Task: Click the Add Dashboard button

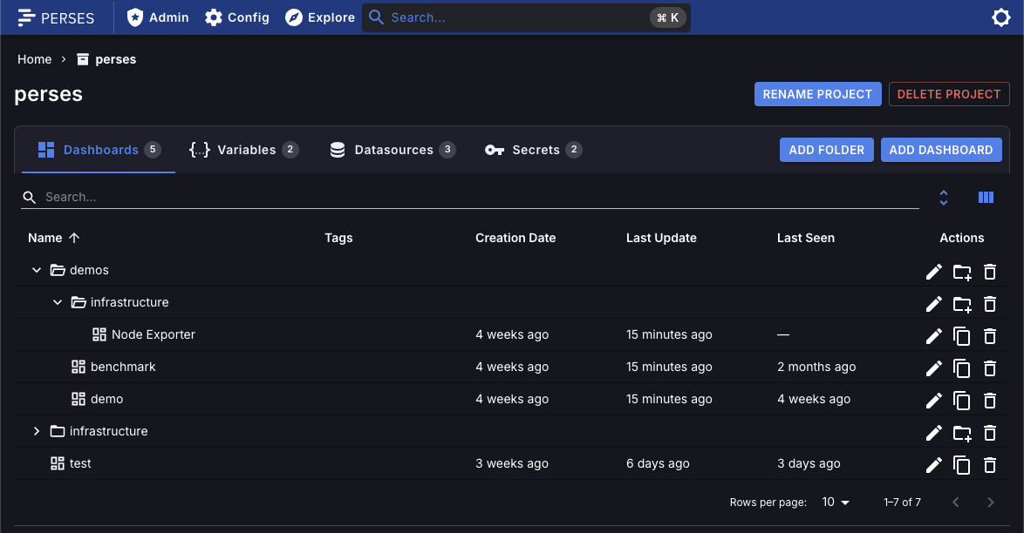Action: coord(941,150)
